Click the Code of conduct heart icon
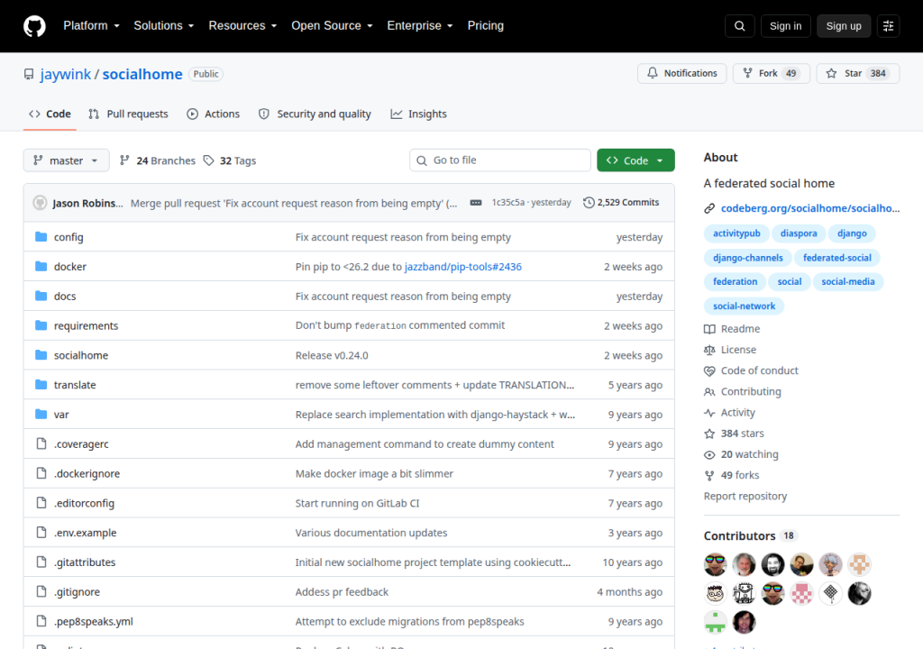This screenshot has height=649, width=923. (709, 371)
